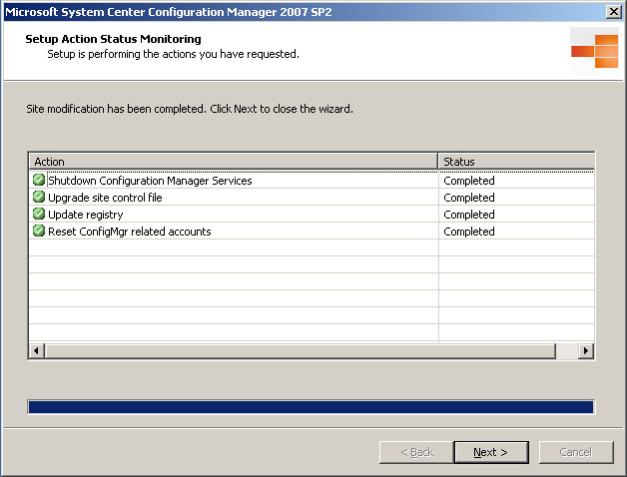Sort the list by the Action column header
The image size is (627, 477).
tap(234, 162)
